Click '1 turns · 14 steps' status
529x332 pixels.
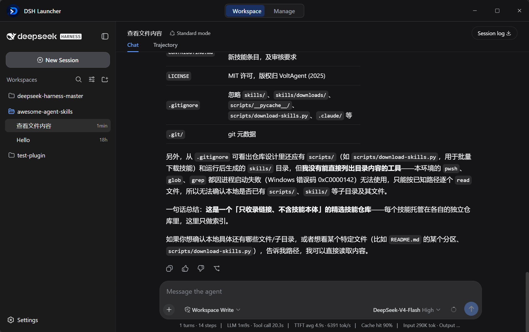pos(198,325)
